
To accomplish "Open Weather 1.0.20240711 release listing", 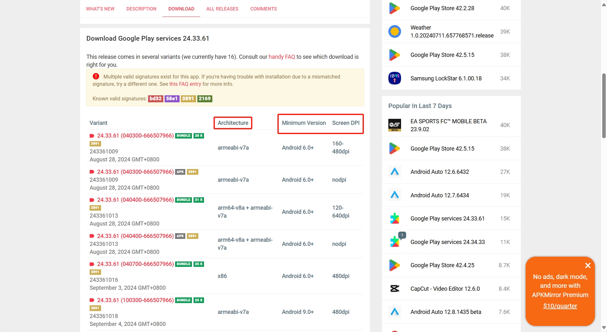I will 452,31.
